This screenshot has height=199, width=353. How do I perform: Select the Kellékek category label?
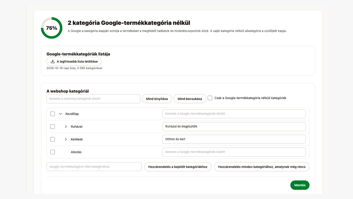(77, 139)
